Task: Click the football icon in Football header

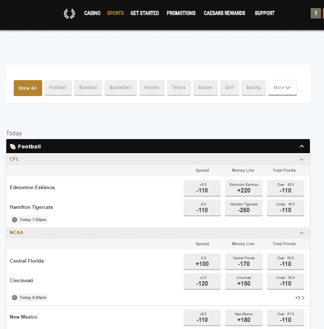Action: coord(13,147)
